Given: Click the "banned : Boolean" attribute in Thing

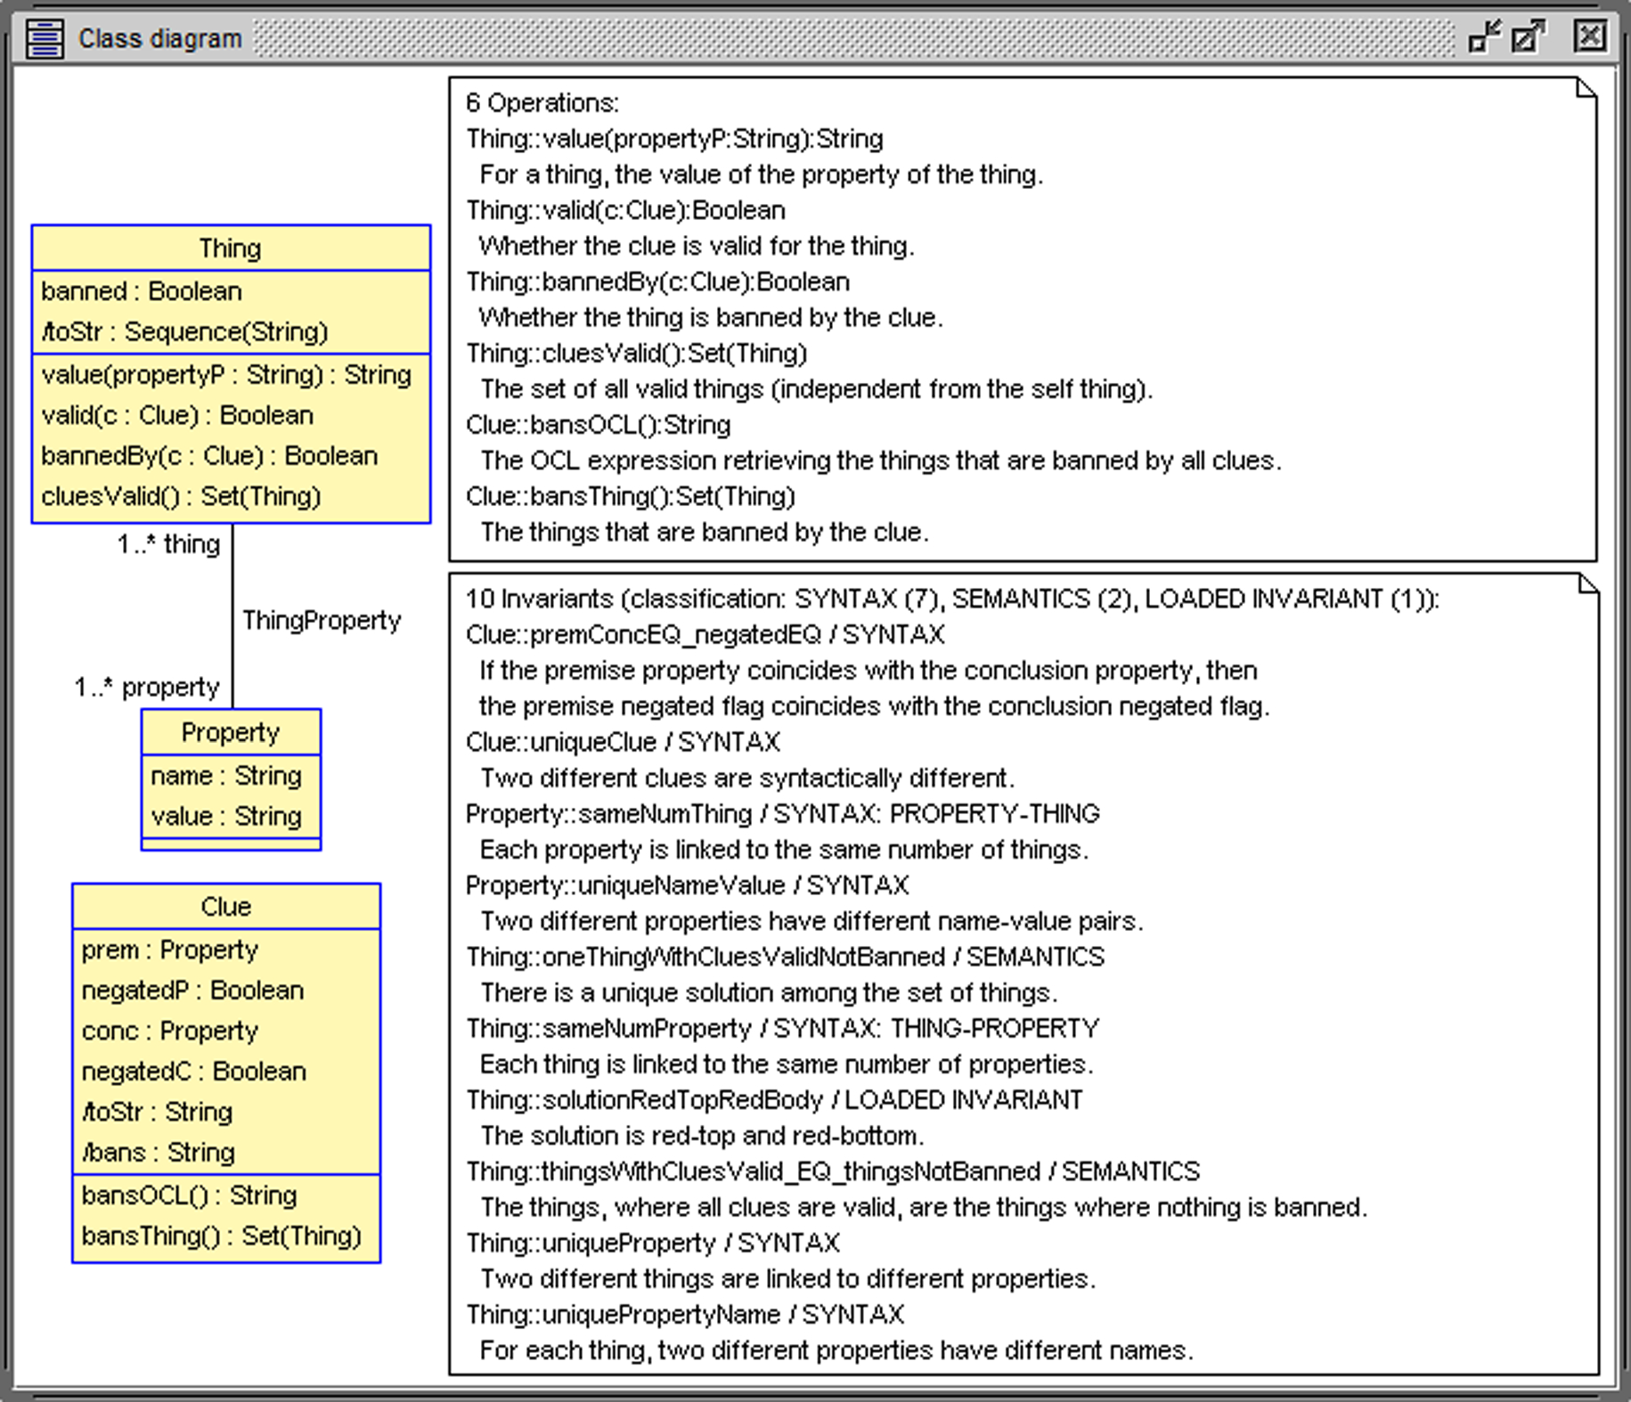Looking at the screenshot, I should tap(142, 291).
